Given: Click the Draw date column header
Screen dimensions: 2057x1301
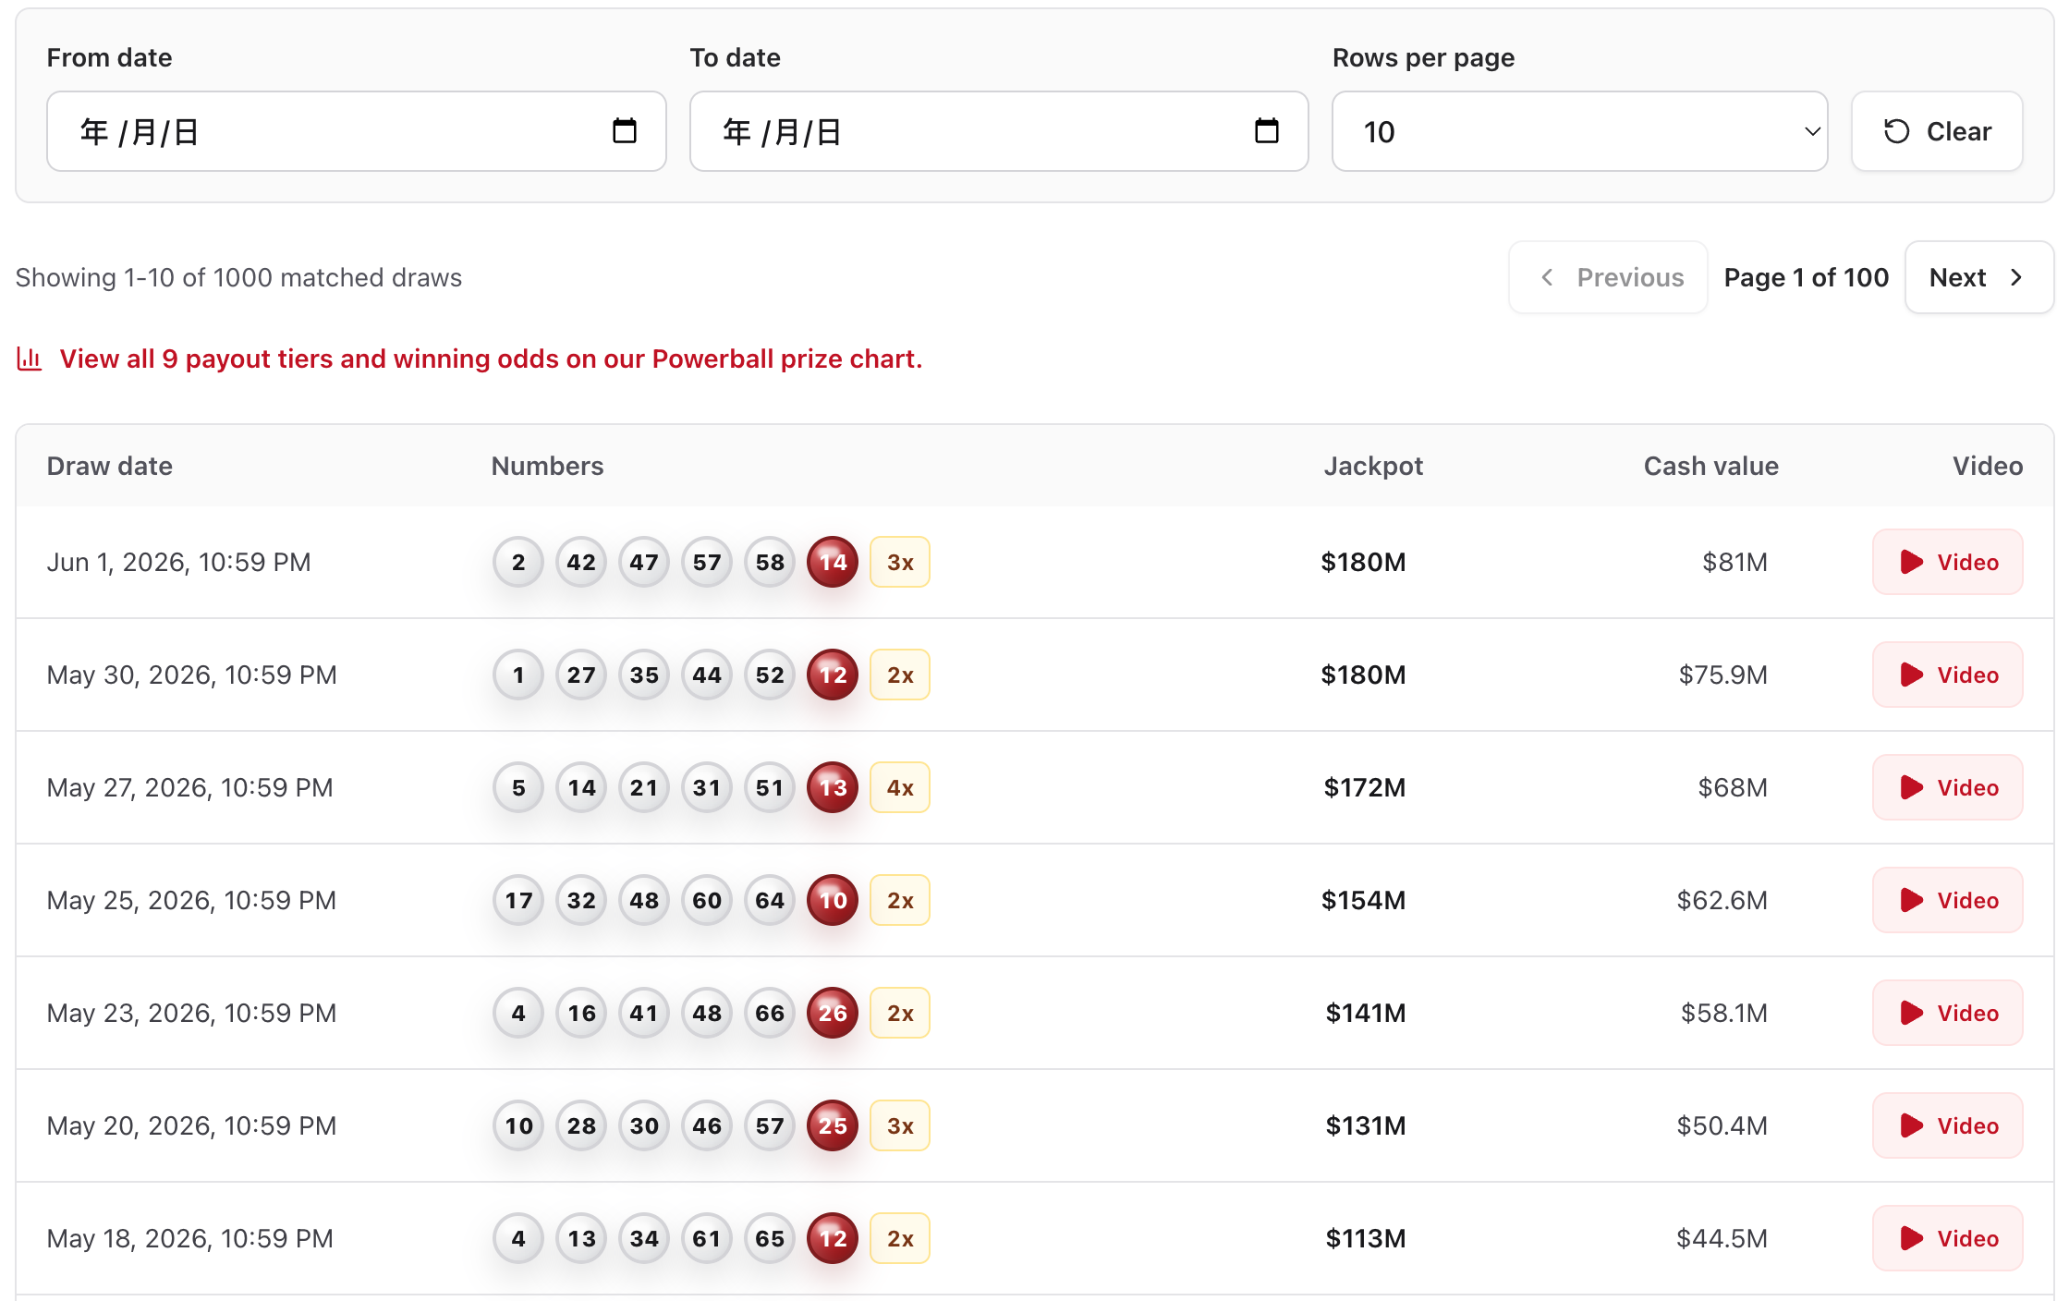Looking at the screenshot, I should 109,466.
